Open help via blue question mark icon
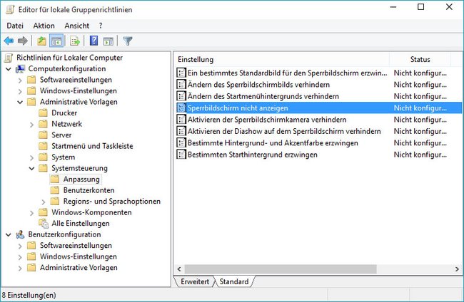The width and height of the screenshot is (464, 302). 94,41
